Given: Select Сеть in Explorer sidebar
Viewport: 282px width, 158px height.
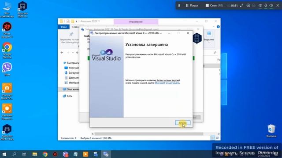Looking at the screenshot, I should (67, 96).
